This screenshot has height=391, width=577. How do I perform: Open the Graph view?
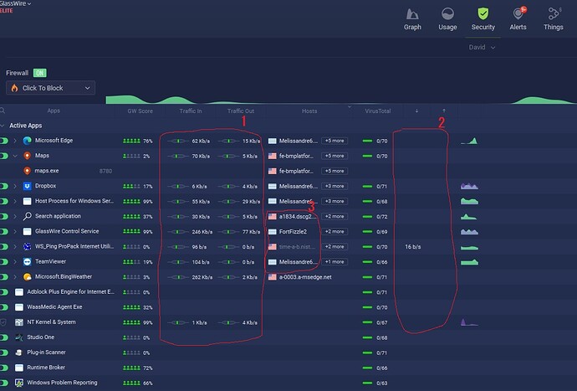(412, 18)
